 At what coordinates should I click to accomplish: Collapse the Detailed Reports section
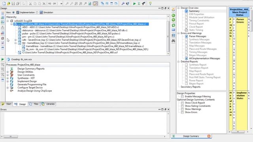[x=178, y=62]
